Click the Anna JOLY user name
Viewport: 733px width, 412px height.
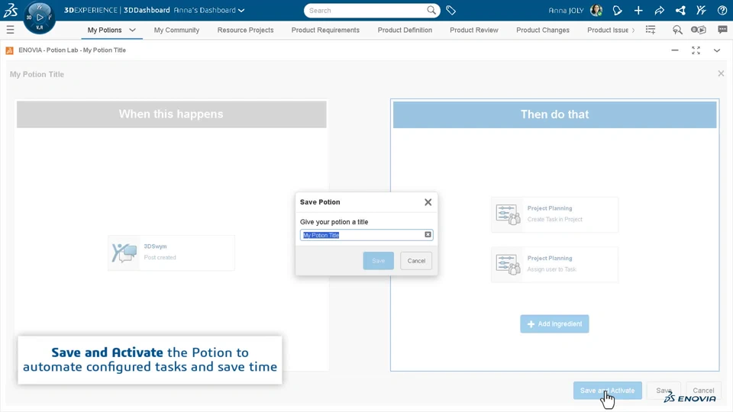566,10
